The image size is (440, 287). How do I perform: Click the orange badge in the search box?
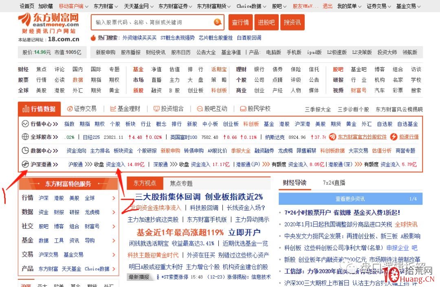217,22
